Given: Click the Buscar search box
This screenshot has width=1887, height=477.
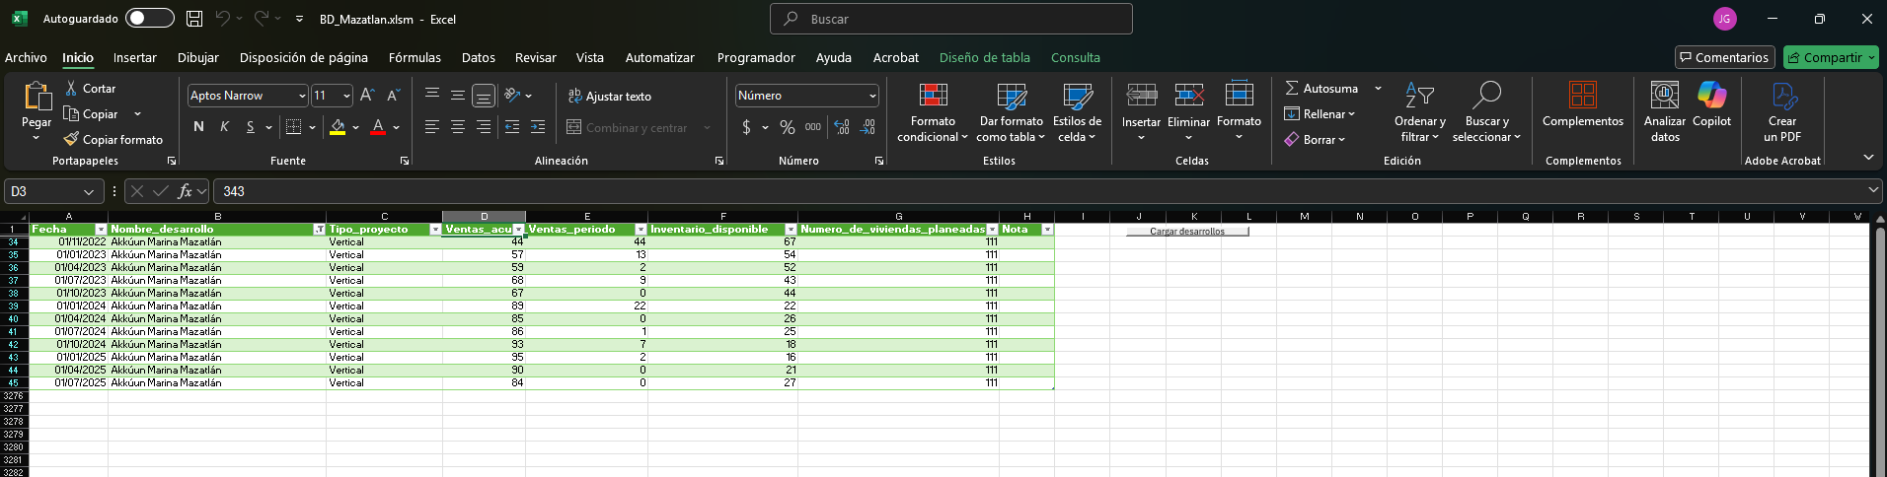Looking at the screenshot, I should 950,19.
